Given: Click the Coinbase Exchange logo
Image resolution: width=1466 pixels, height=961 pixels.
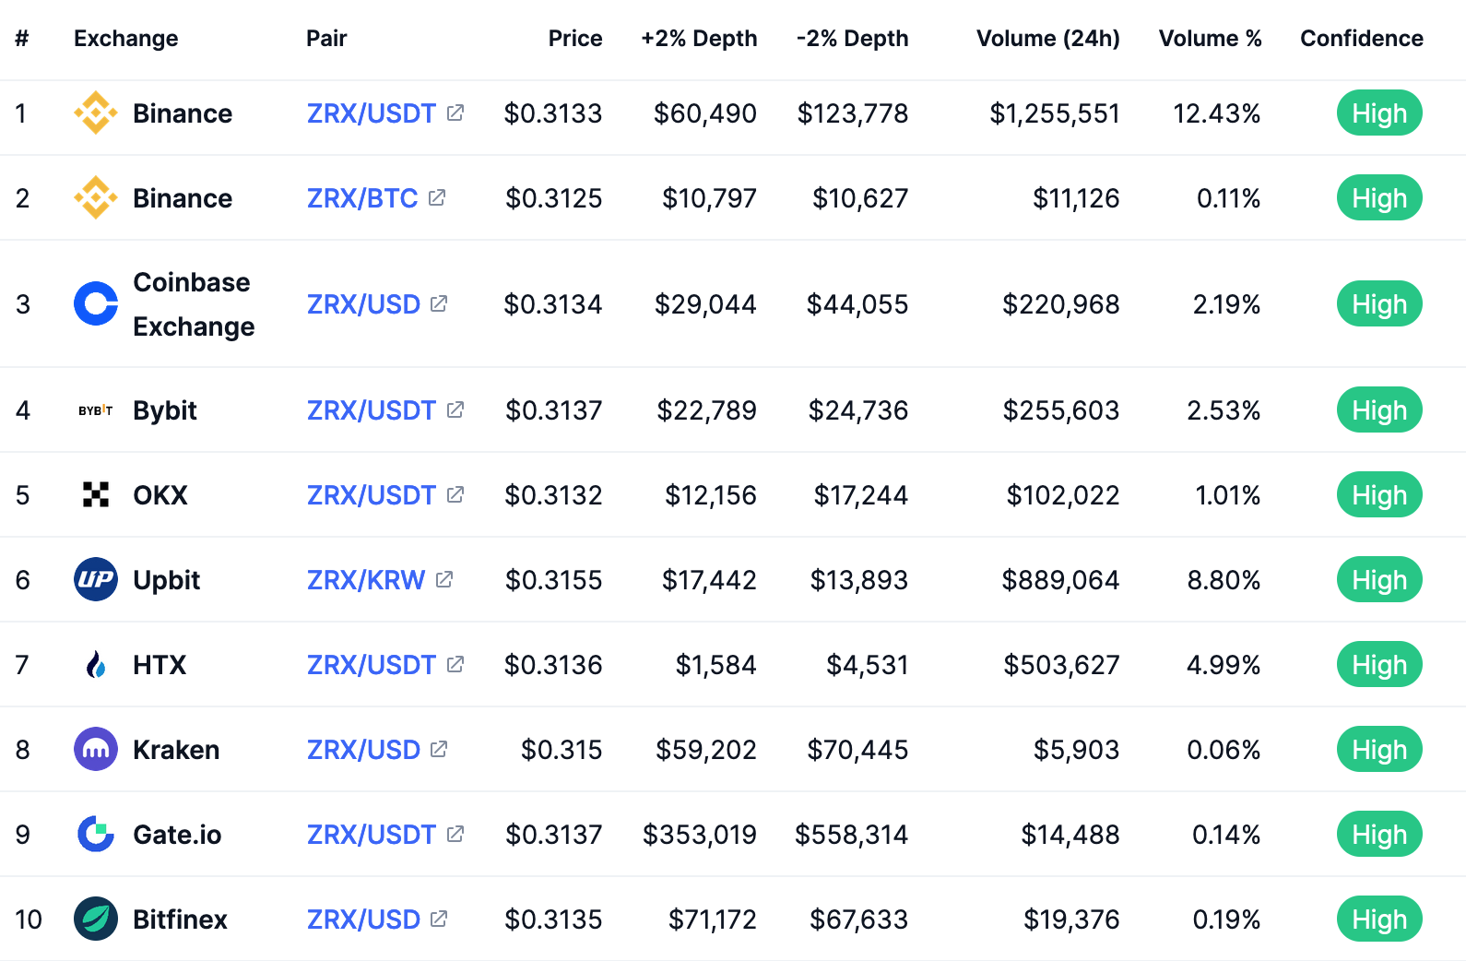Looking at the screenshot, I should [x=96, y=303].
